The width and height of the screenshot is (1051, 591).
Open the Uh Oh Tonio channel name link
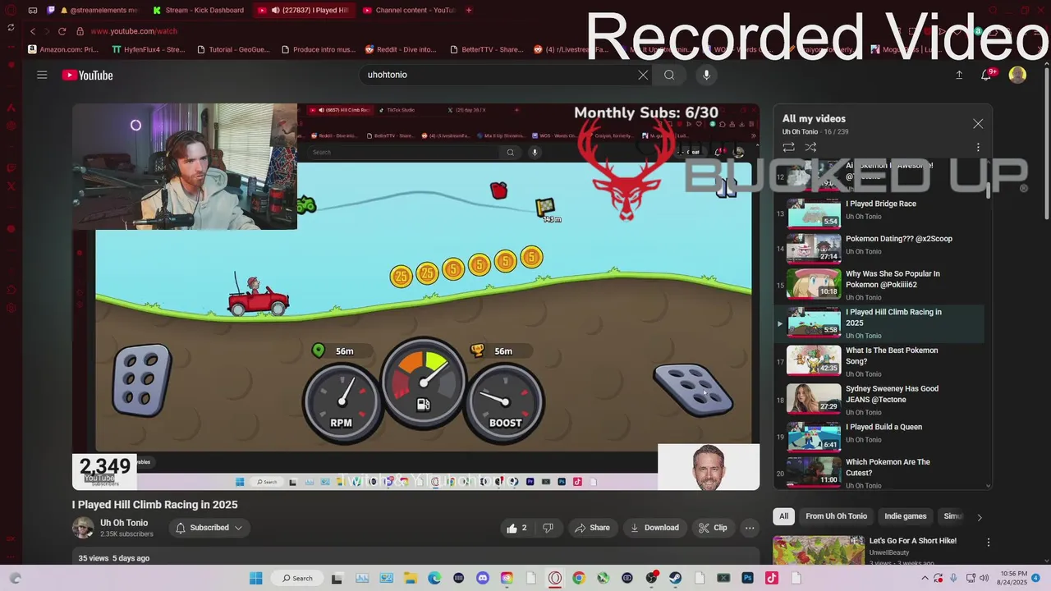point(124,523)
